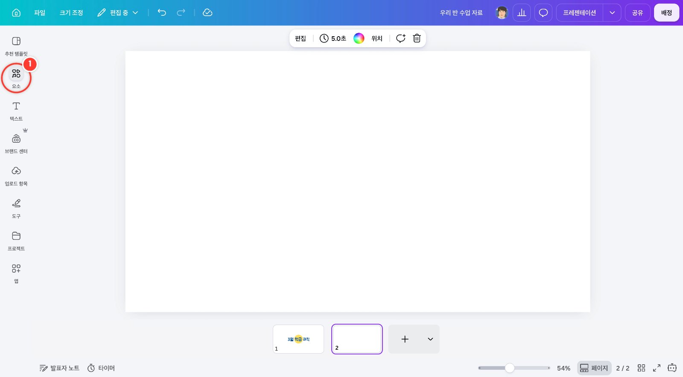Select the blank slide canvas

click(x=358, y=181)
